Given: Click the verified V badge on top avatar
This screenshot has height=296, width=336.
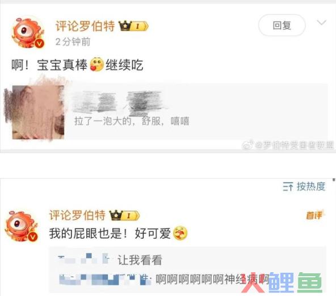Looking at the screenshot, I should coord(39,44).
